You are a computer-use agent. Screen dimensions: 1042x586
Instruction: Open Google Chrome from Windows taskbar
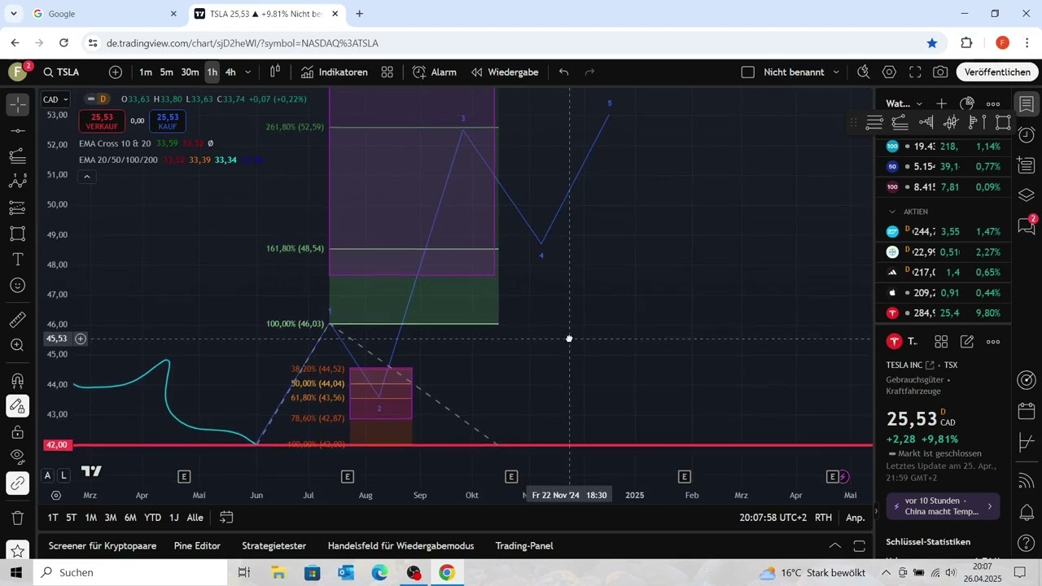click(447, 573)
